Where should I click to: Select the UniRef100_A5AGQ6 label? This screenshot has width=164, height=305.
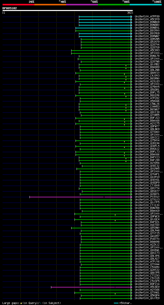click(147, 101)
